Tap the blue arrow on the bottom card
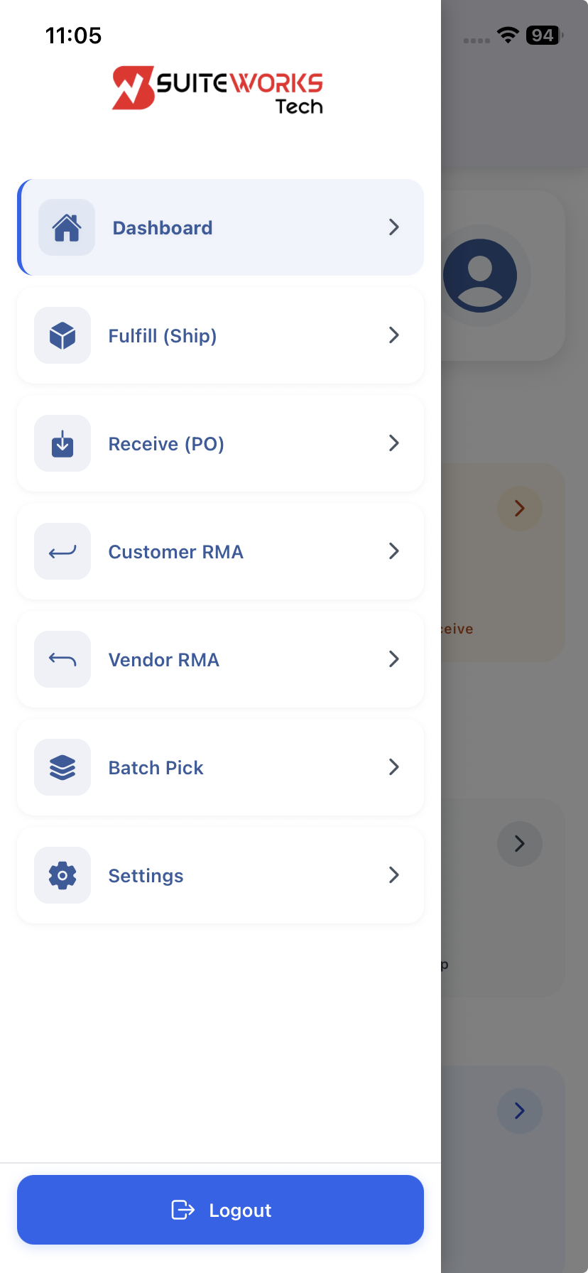588x1273 pixels. [x=520, y=1110]
